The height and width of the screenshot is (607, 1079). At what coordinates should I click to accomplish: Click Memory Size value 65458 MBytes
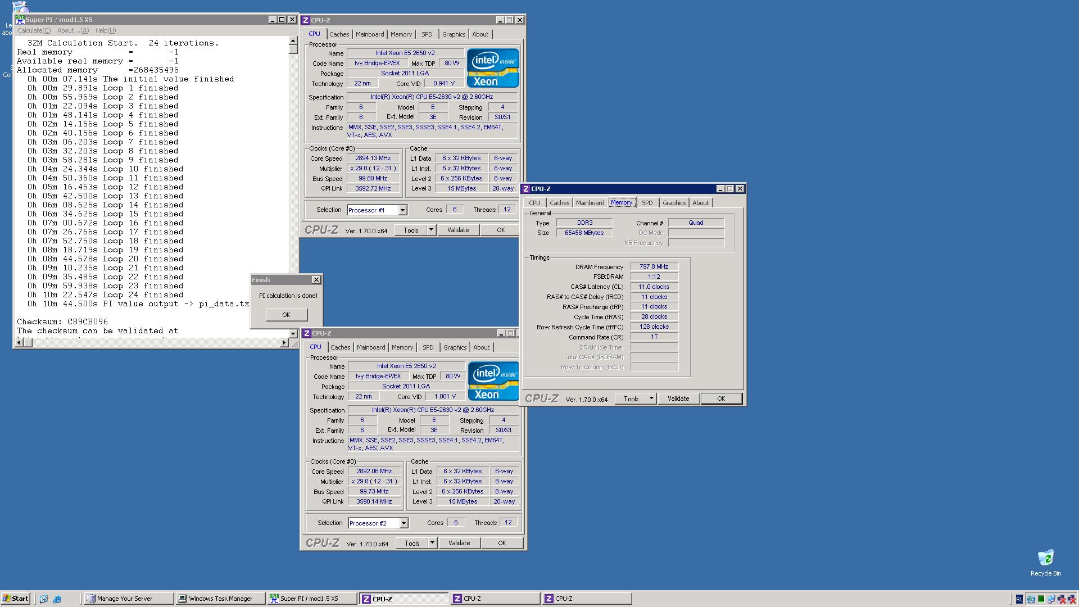pyautogui.click(x=584, y=233)
